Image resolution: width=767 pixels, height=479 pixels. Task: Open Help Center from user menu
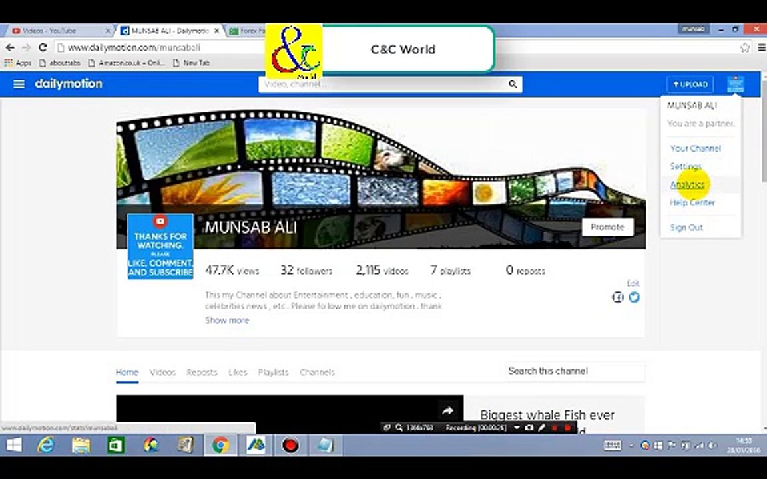click(x=692, y=202)
